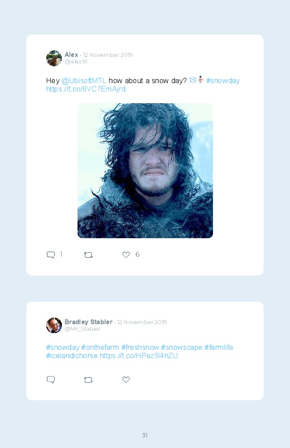
Task: Like Bradley Stabler's tweet
Action: [126, 379]
